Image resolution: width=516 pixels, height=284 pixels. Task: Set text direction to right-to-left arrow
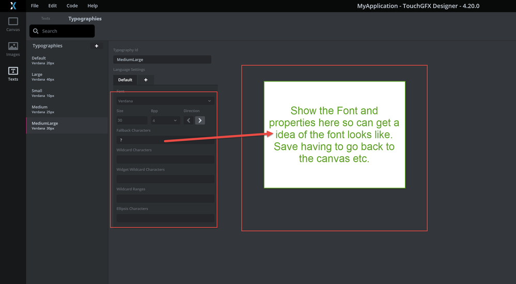189,121
